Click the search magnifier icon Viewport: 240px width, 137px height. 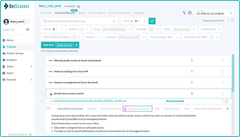pos(45,21)
